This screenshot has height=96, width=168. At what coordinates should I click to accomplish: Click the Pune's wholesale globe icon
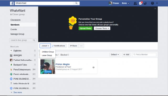tap(11, 74)
